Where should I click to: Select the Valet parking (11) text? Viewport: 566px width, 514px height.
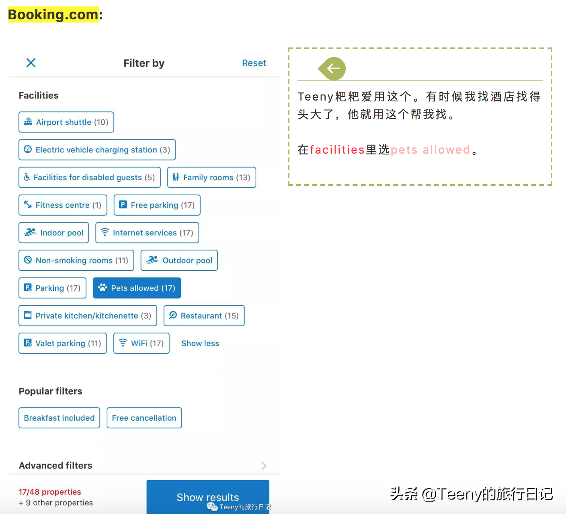[x=68, y=343]
